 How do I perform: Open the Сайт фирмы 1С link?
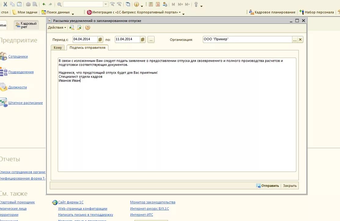pos(71,202)
